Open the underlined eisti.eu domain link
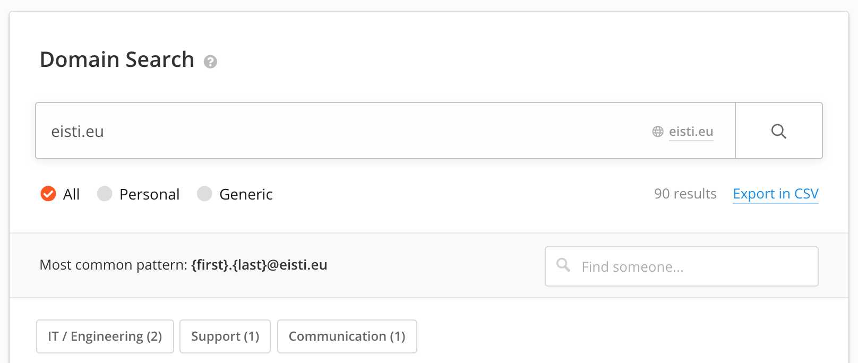Screen dimensions: 858x363 tap(691, 132)
